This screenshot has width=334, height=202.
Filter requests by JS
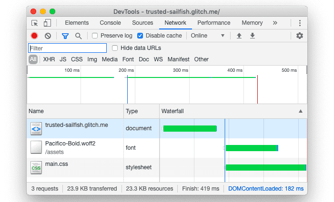63,59
